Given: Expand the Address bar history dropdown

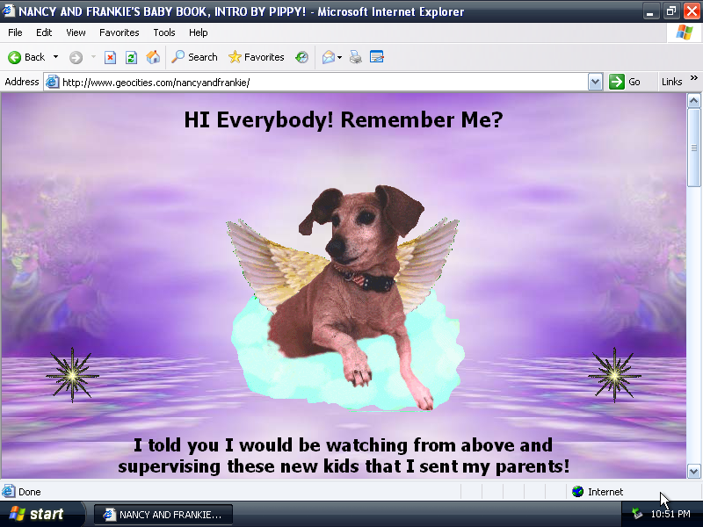Looking at the screenshot, I should tap(595, 82).
